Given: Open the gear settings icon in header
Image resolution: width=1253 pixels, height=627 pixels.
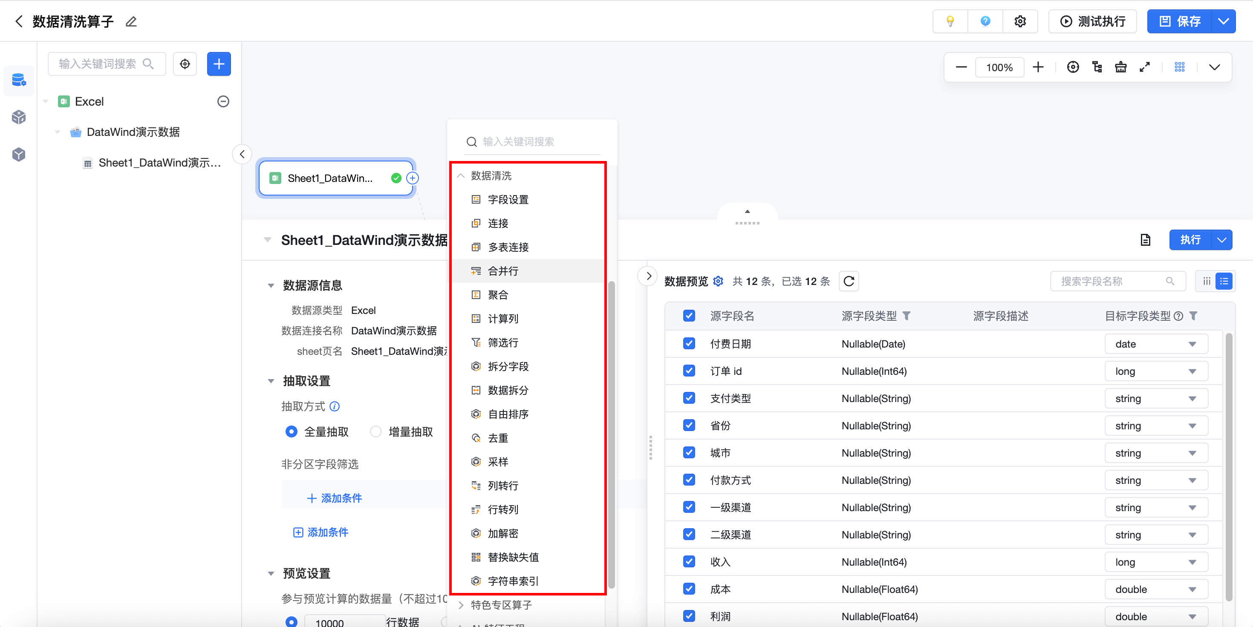Looking at the screenshot, I should (1020, 21).
